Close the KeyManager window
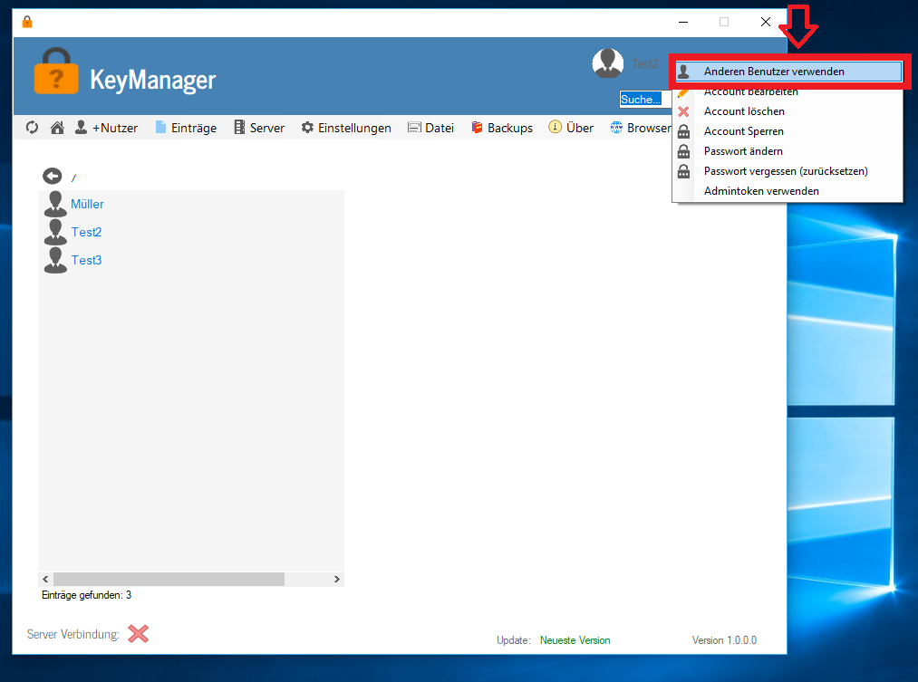The height and width of the screenshot is (682, 918). 765,22
